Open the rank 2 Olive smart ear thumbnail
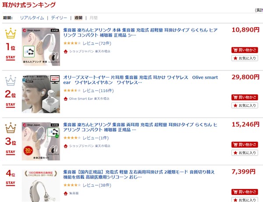The image size is (263, 202). pos(41,94)
